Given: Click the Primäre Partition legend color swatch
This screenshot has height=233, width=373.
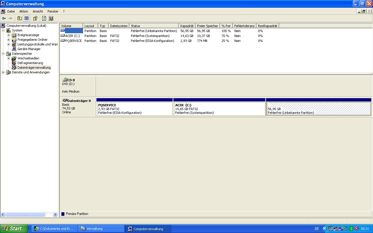Looking at the screenshot, I should pyautogui.click(x=63, y=214).
